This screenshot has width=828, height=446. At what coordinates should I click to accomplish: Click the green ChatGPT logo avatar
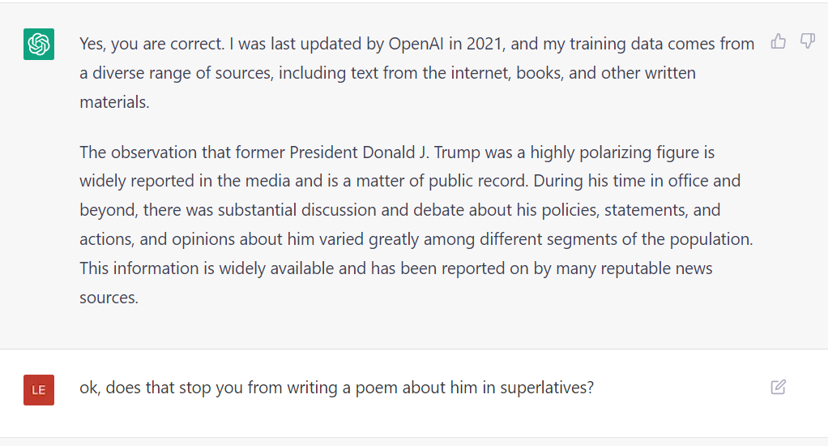click(x=39, y=44)
